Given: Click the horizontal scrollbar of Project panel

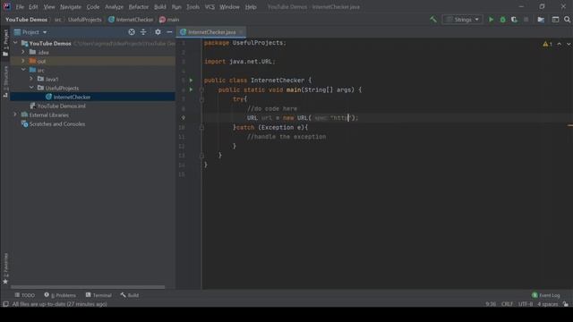Looking at the screenshot, I should 88,287.
